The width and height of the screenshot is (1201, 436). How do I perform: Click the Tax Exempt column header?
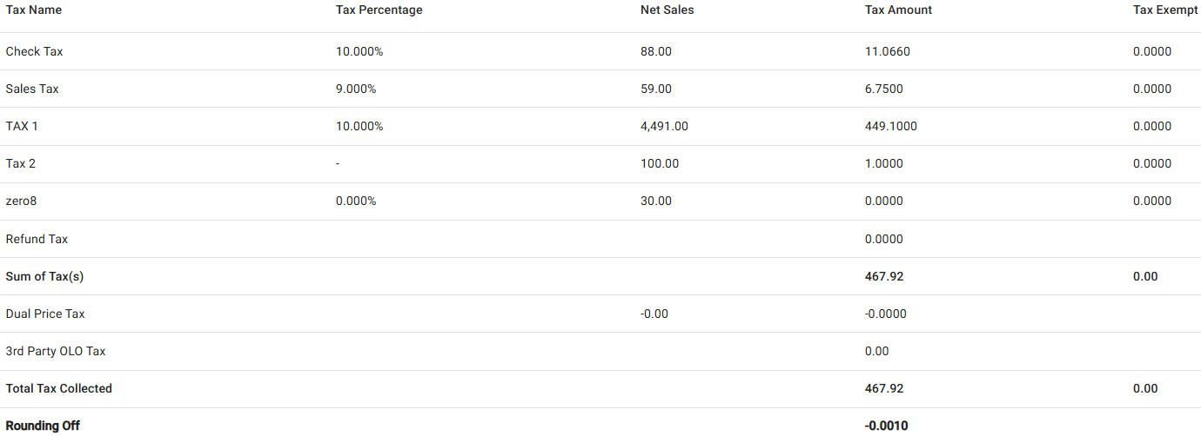click(1164, 10)
